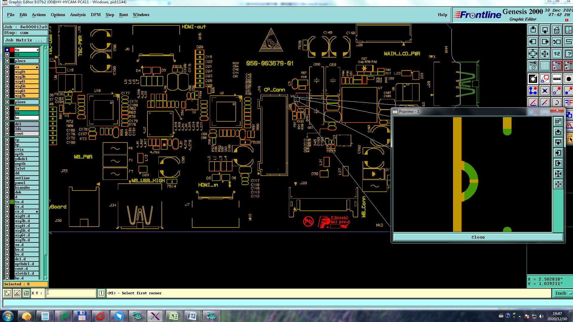The image size is (573, 322).
Task: Open the Inch units dropdown
Action: click(x=563, y=293)
